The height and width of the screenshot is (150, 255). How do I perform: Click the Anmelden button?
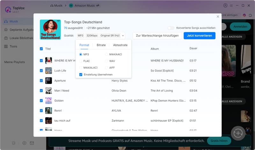[x=240, y=27]
